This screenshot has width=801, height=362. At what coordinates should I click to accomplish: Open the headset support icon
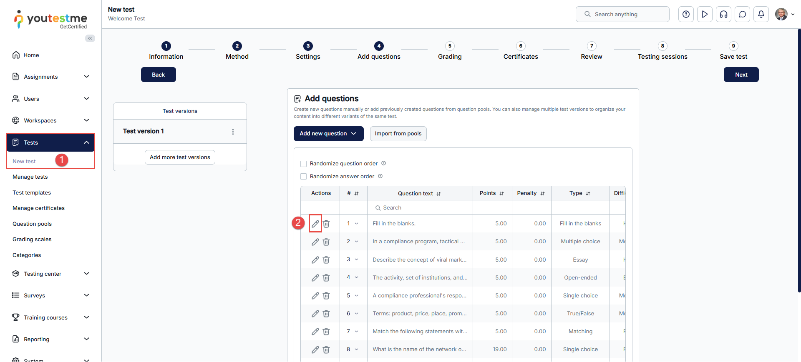point(723,14)
